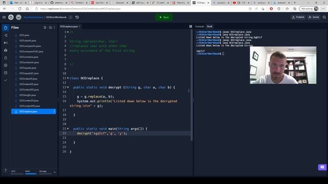Collapse class OCEreplace at line 11
Image resolution: width=328 pixels, height=184 pixels.
(68, 78)
